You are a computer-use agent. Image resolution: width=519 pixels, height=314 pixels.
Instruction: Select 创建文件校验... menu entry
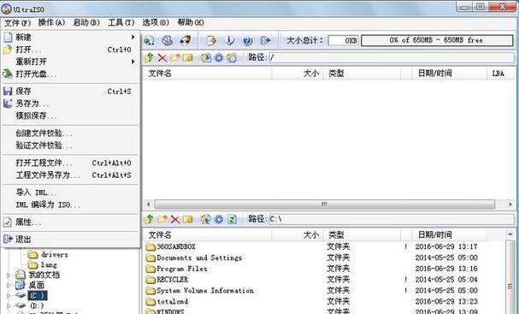[x=70, y=133]
